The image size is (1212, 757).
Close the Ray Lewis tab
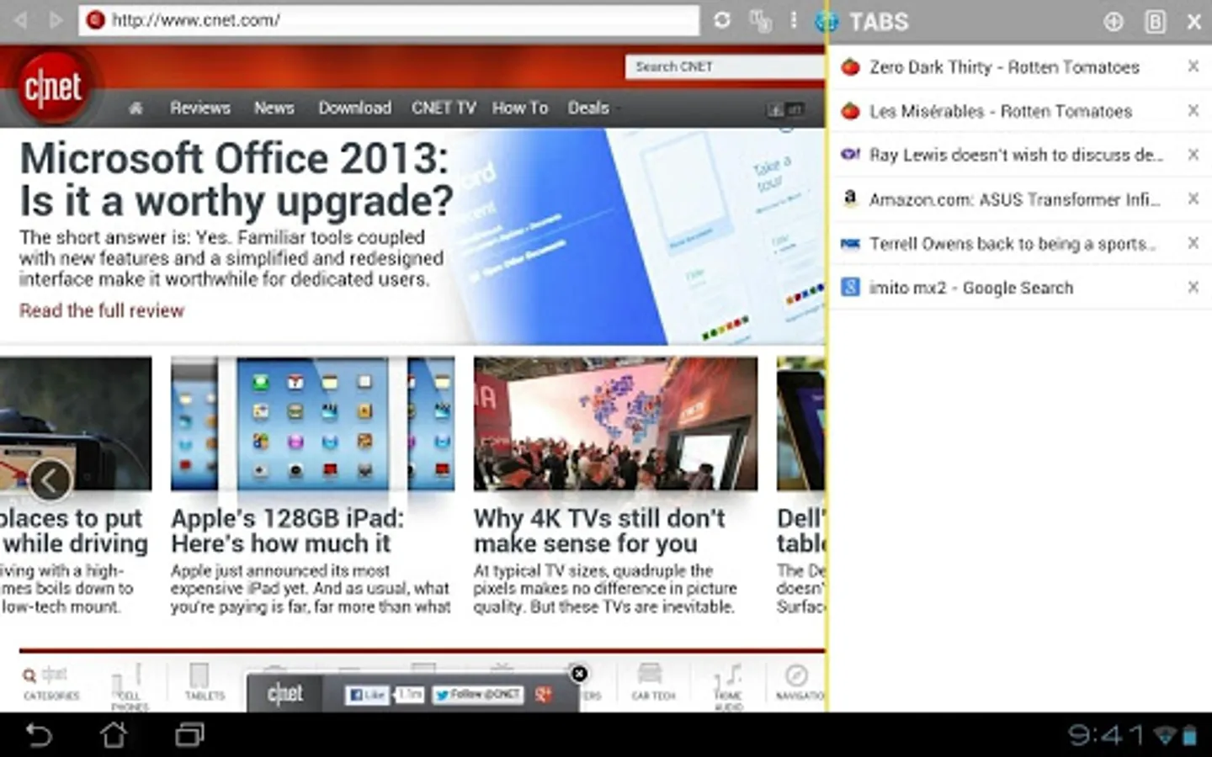1193,154
